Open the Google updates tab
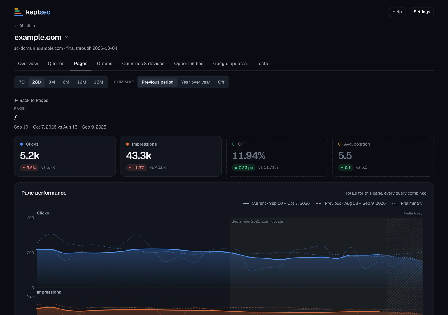Screen dimensions: 448x315 coord(230,64)
